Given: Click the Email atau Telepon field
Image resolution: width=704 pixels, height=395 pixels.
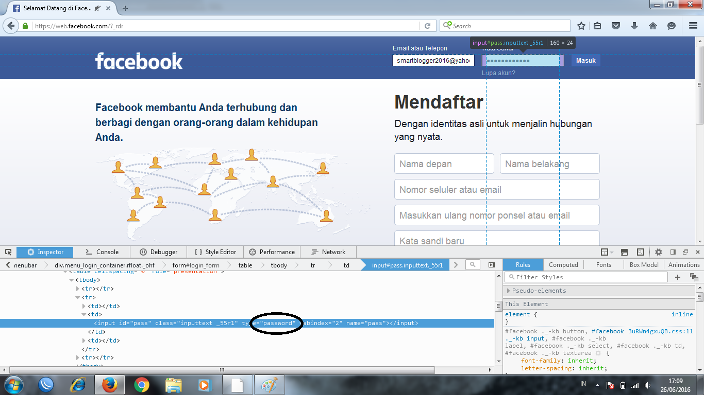Looking at the screenshot, I should [433, 61].
